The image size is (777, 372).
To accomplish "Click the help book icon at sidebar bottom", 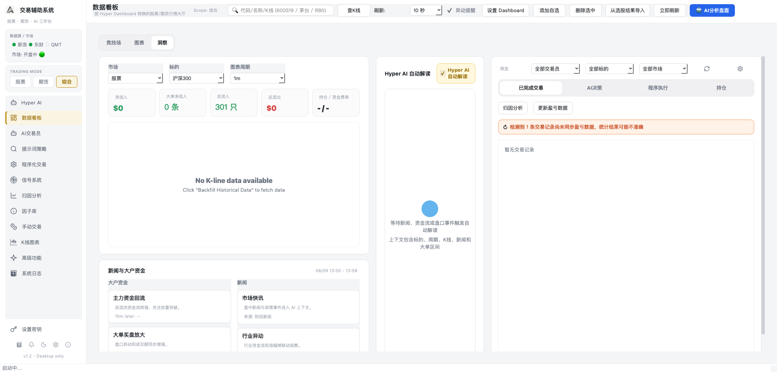I will pyautogui.click(x=19, y=345).
